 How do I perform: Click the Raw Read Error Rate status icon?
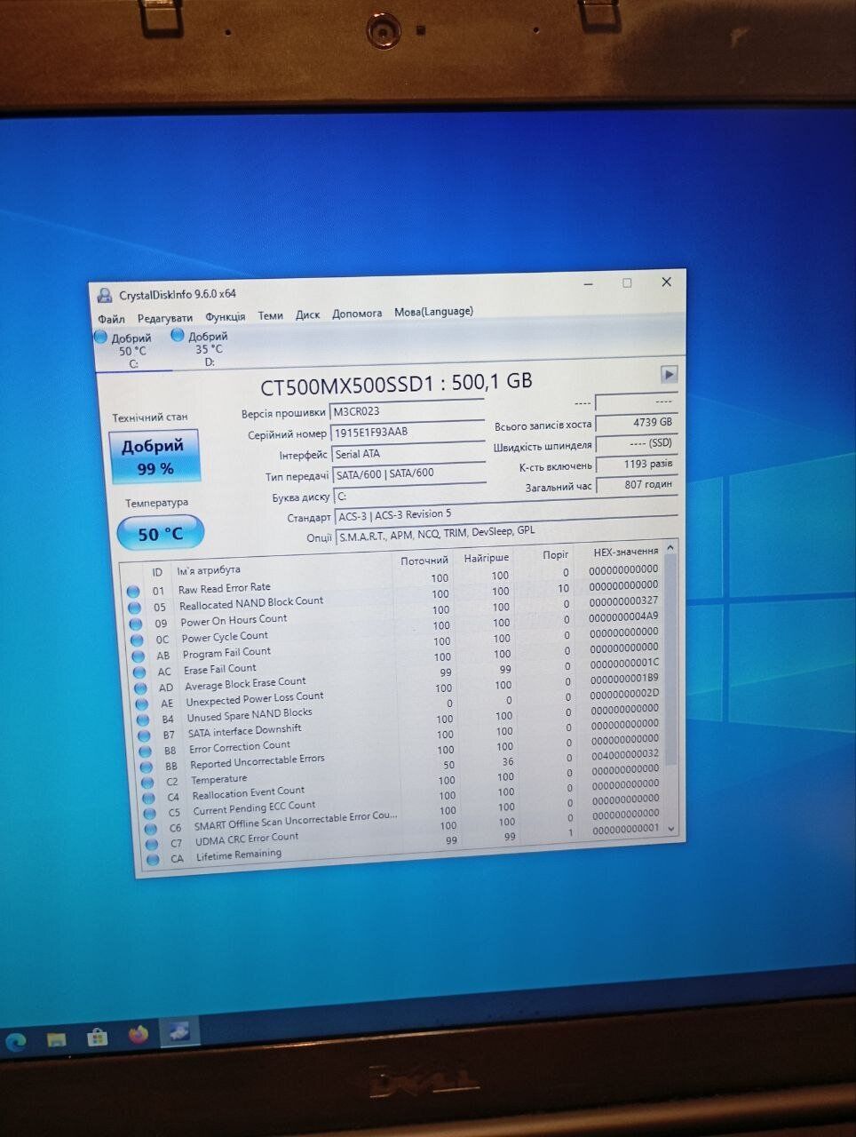point(133,592)
